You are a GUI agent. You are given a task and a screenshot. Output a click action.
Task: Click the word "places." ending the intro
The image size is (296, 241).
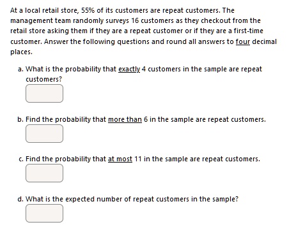[x=21, y=52]
